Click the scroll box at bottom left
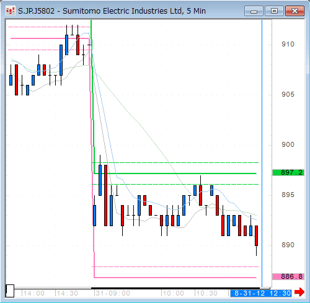 tap(10, 291)
